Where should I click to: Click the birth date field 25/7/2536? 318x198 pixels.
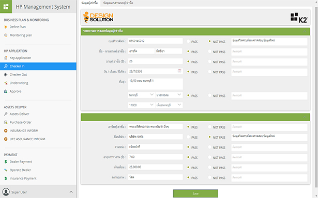coord(155,71)
